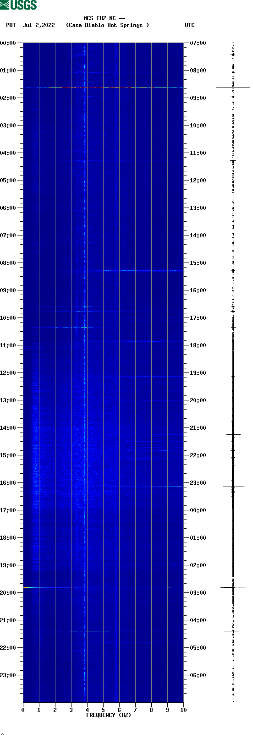Click the station title 'MCS EHZ NC --'

[104, 18]
